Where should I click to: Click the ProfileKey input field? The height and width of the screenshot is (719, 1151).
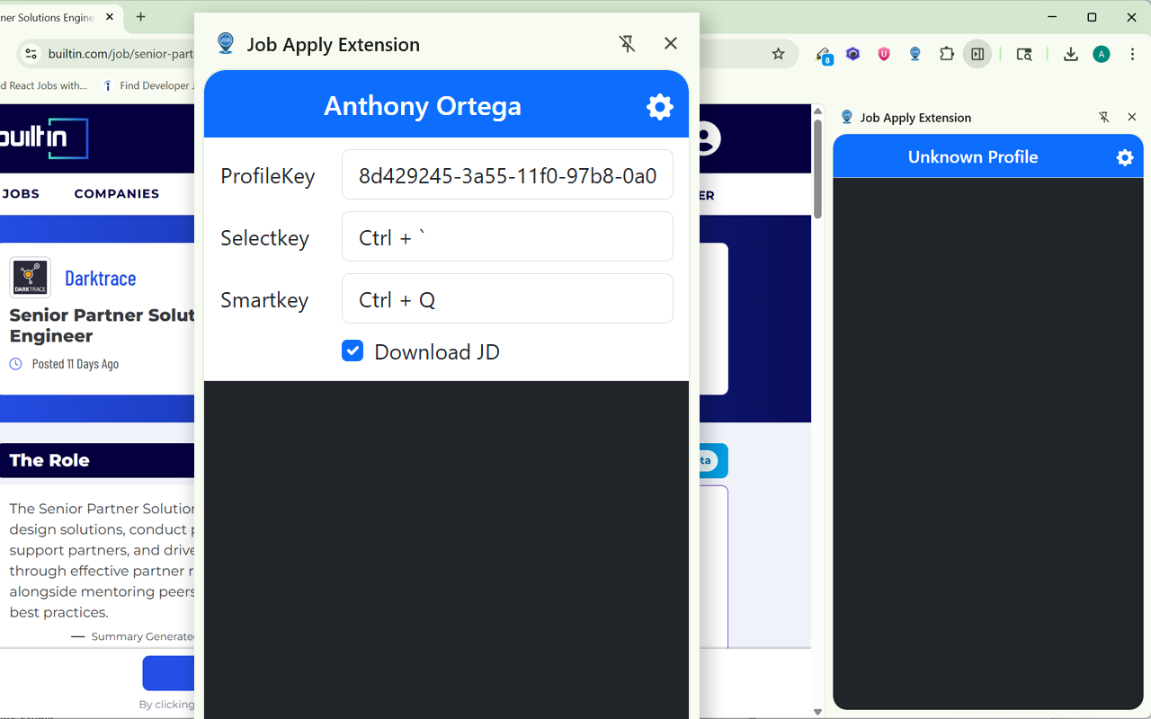coord(507,175)
